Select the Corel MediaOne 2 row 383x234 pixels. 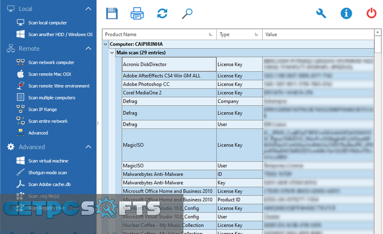coord(248,93)
